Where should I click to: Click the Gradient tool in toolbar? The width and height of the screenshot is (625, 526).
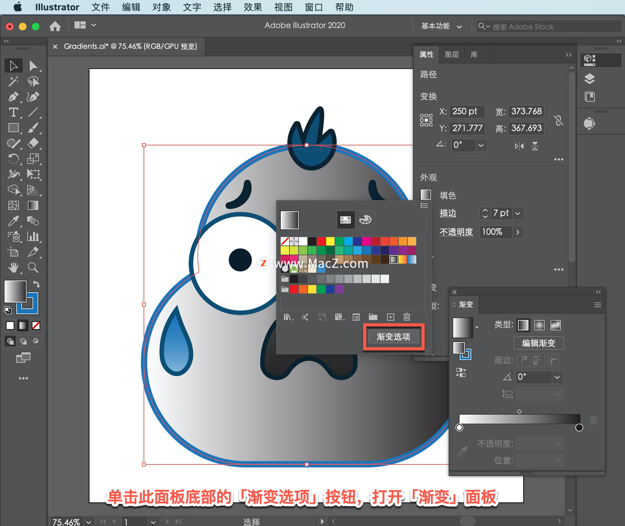pos(33,206)
